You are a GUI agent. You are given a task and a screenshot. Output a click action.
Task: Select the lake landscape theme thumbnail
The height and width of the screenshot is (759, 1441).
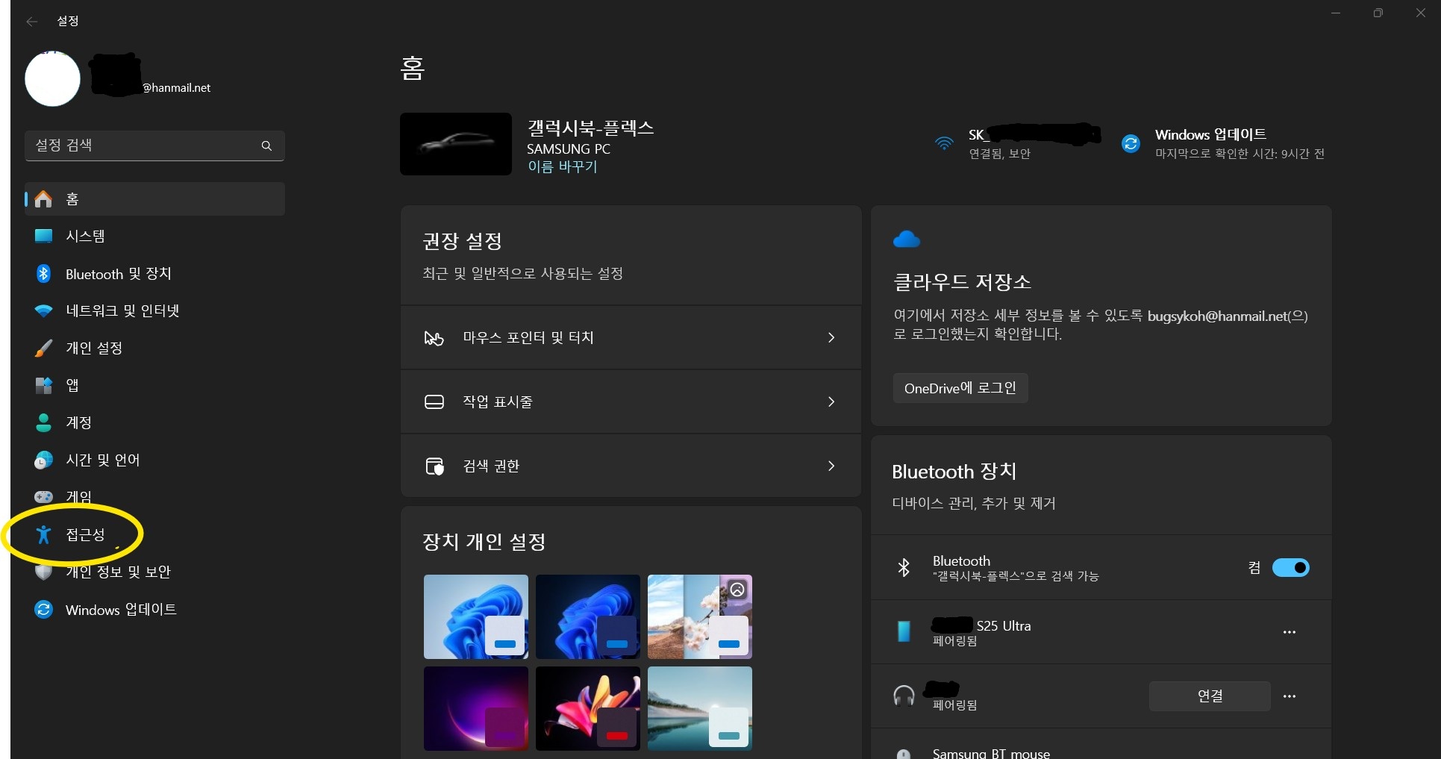[700, 709]
